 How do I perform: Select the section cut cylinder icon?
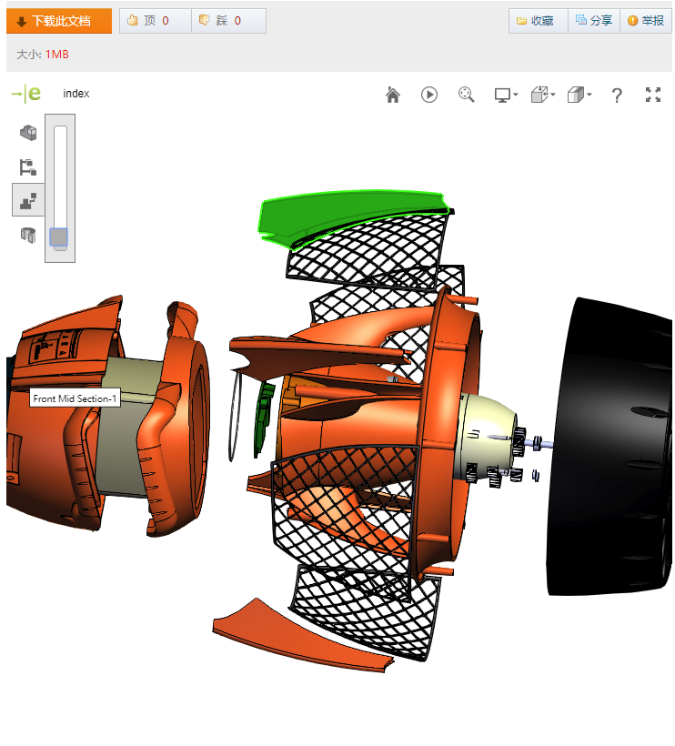[28, 235]
